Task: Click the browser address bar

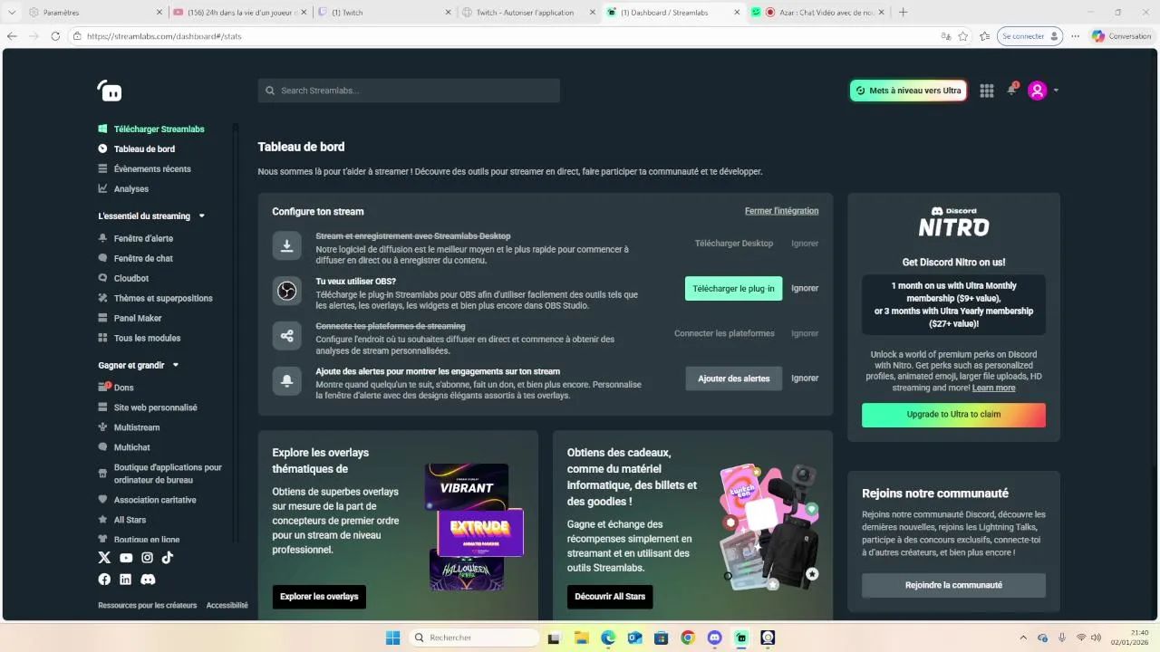Action: click(x=503, y=36)
